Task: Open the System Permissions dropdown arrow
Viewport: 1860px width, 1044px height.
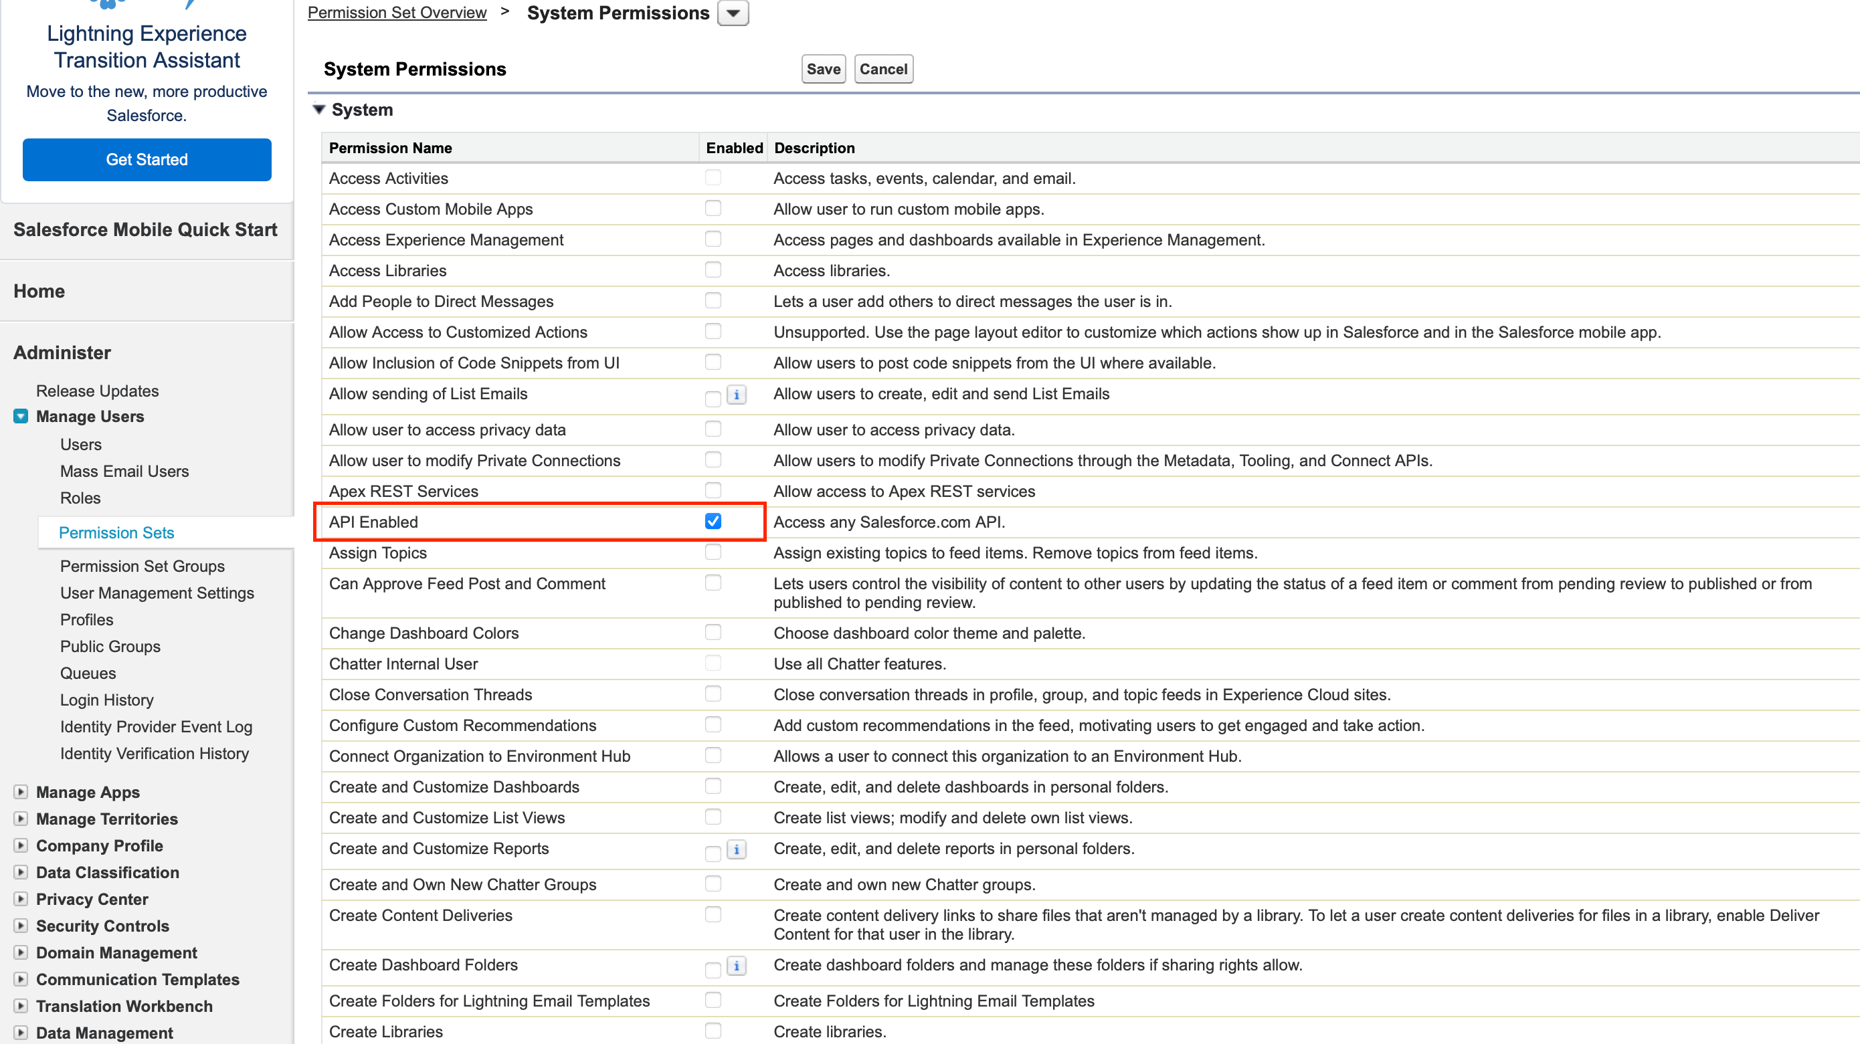Action: (733, 12)
